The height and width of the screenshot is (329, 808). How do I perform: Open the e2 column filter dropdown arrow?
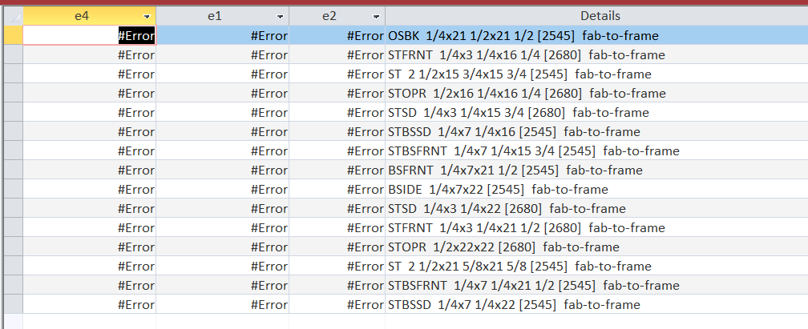click(376, 17)
